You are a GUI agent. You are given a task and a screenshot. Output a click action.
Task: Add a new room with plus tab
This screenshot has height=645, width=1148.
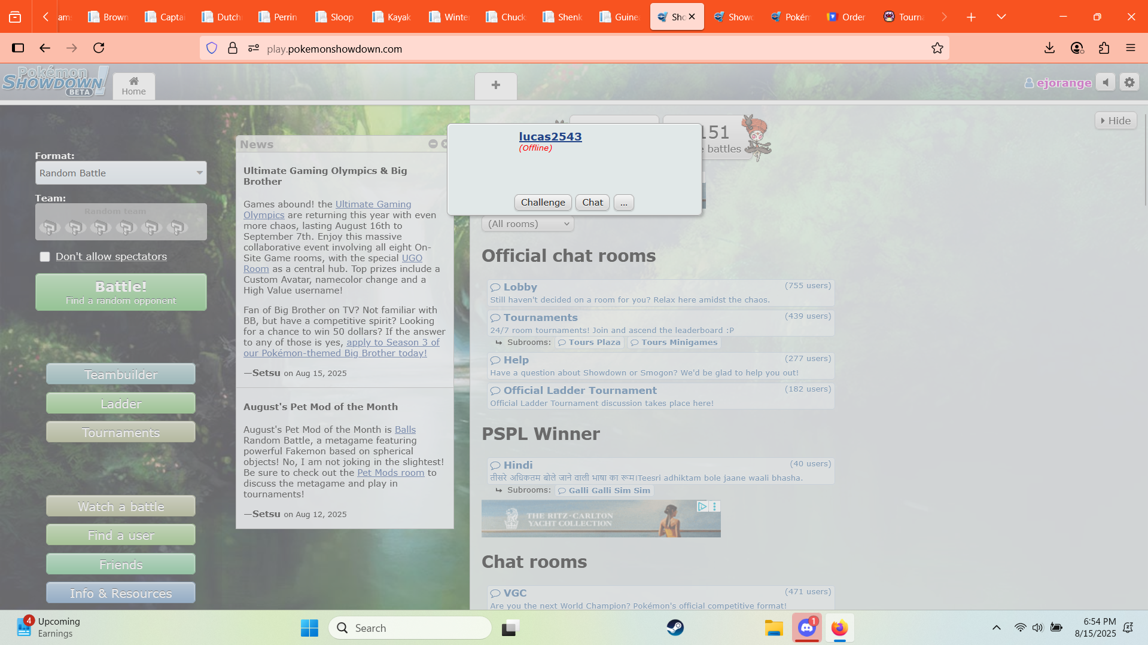(x=496, y=86)
